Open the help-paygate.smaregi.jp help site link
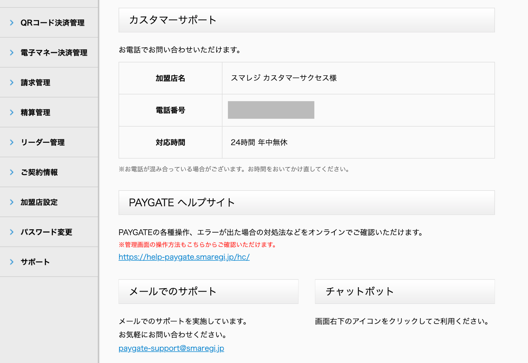This screenshot has height=363, width=528. click(184, 257)
